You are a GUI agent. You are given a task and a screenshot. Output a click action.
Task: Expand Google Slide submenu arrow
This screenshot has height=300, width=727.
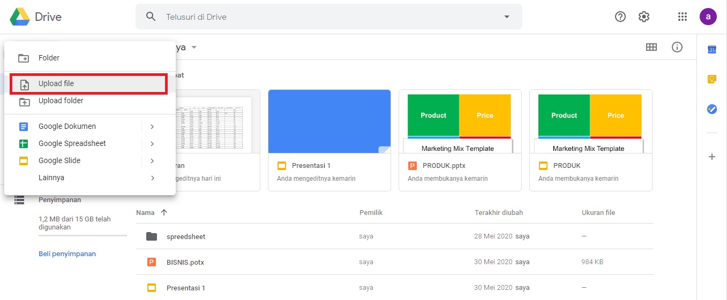[152, 161]
